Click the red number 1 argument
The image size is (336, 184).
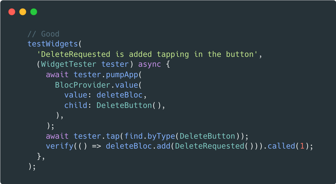tap(302, 146)
